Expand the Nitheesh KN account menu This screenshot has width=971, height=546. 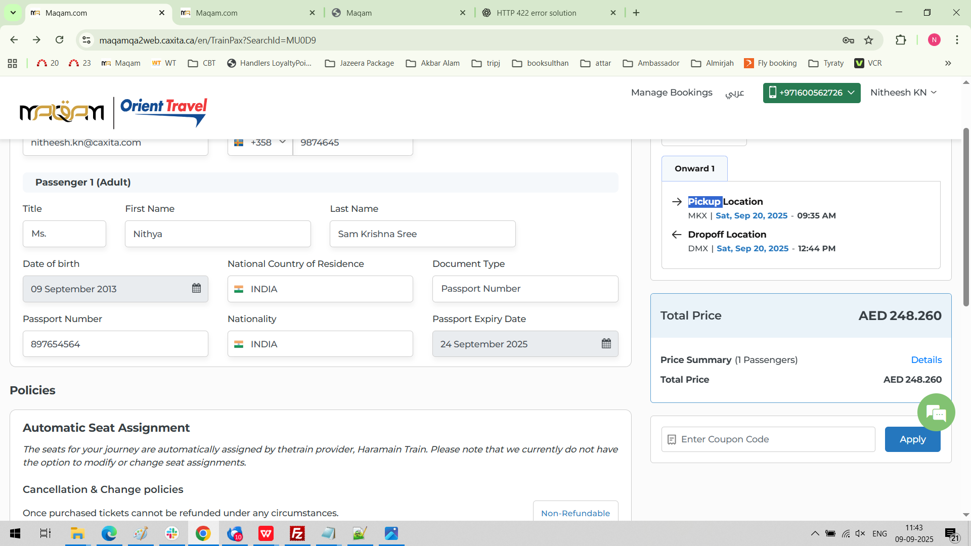click(x=903, y=93)
